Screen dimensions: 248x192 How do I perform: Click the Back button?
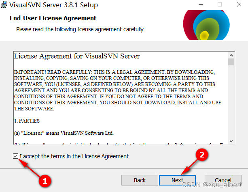tap(140, 180)
